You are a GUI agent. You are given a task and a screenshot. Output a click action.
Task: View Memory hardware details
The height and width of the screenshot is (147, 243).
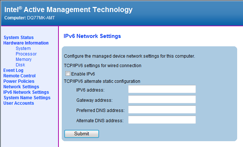pyautogui.click(x=23, y=59)
